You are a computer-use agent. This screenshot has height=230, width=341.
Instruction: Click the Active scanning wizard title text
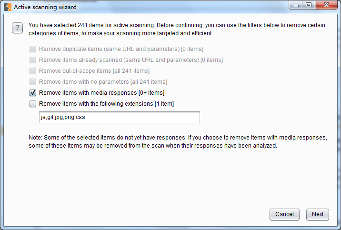(45, 7)
